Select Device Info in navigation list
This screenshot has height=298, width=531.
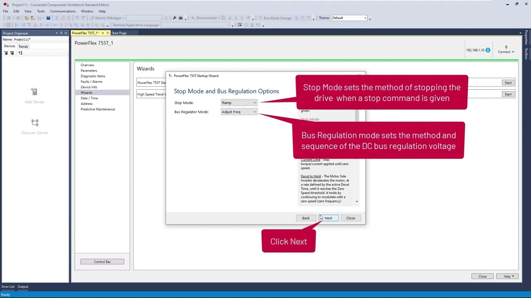click(89, 87)
